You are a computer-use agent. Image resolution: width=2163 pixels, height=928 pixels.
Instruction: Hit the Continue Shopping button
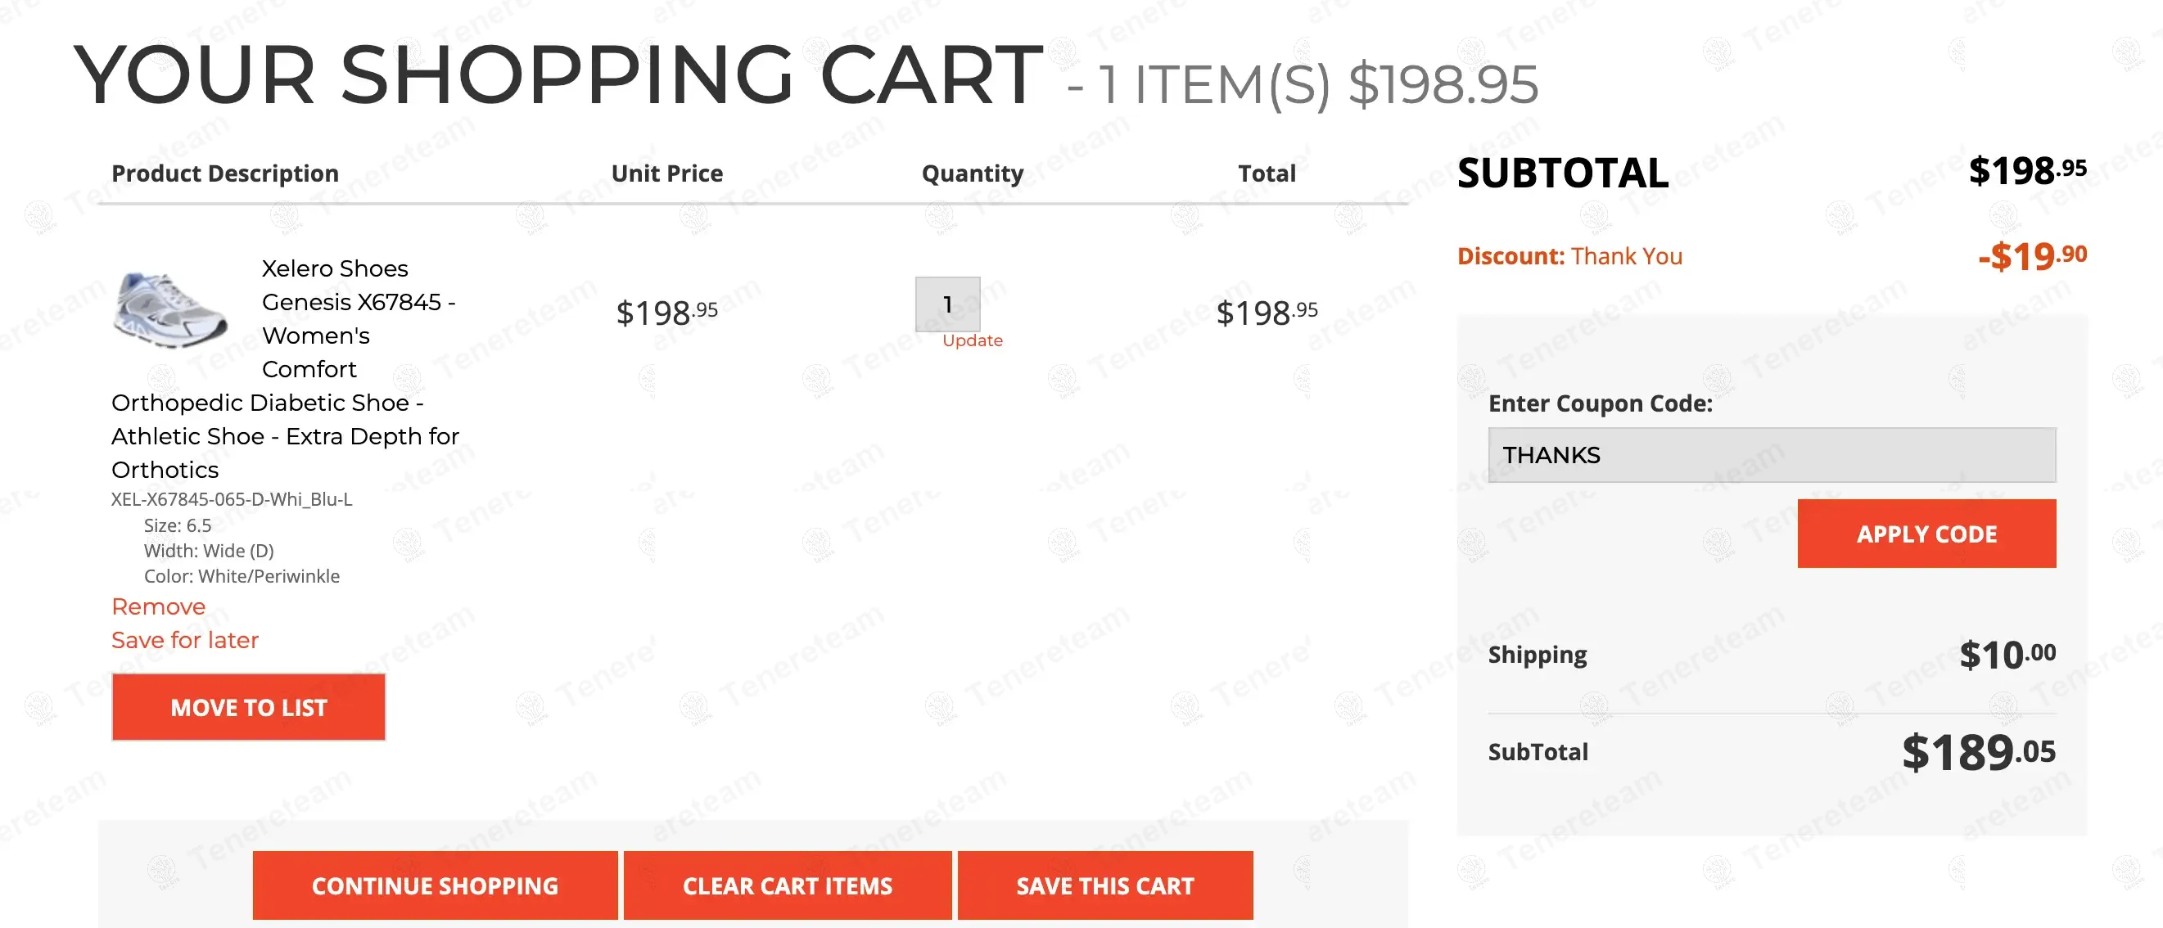[x=435, y=885]
